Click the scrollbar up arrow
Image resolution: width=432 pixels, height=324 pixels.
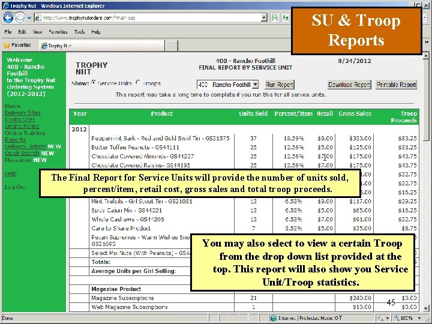(425, 56)
